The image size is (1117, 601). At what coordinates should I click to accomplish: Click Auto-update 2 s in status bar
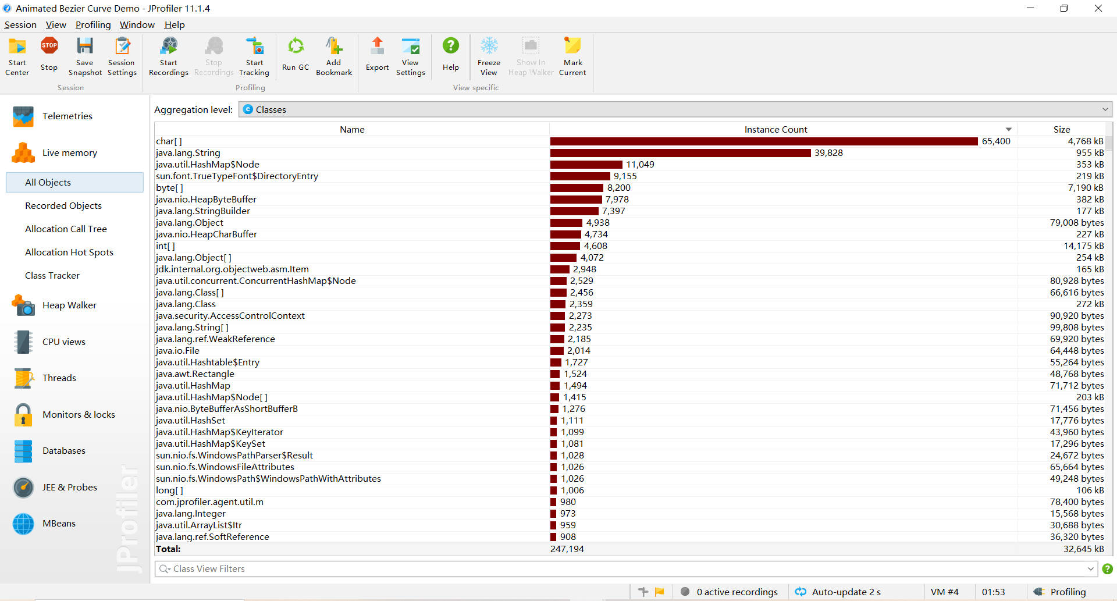[x=838, y=592]
